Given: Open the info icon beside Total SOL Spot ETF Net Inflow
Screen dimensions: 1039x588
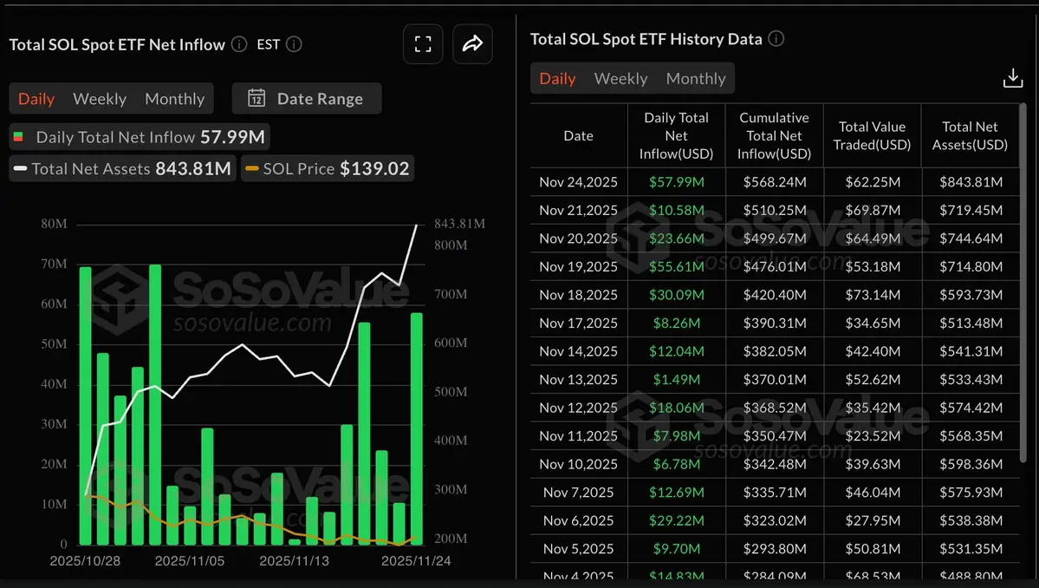Looking at the screenshot, I should point(237,44).
